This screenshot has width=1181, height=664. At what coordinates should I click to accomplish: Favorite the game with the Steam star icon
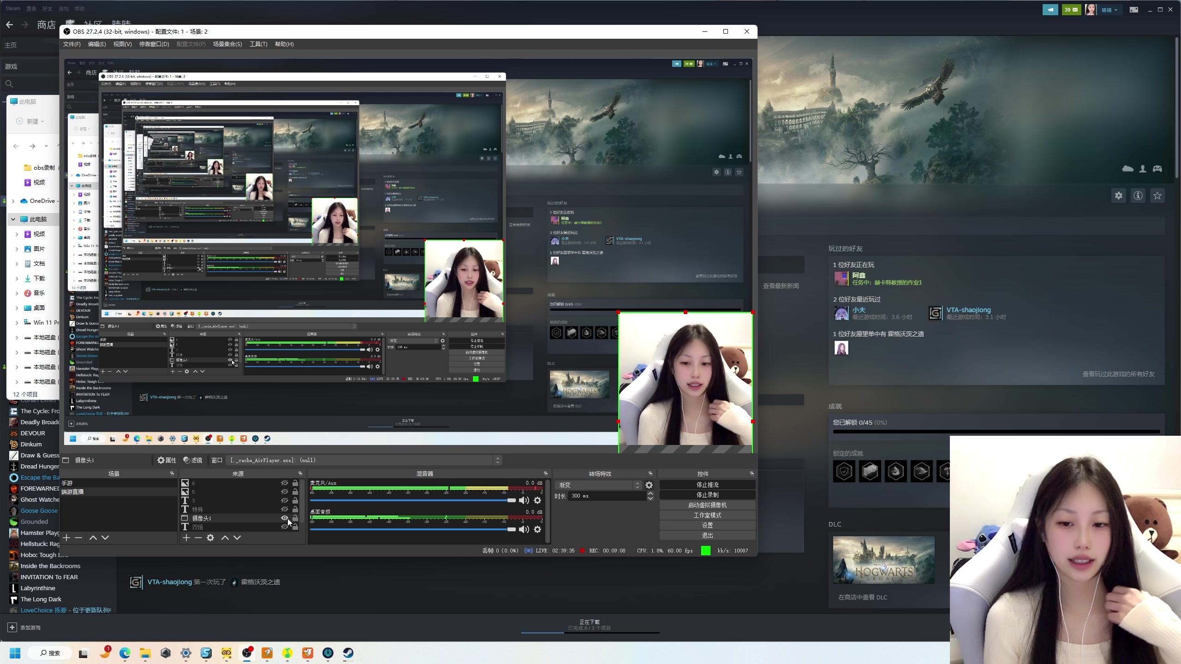click(1157, 196)
